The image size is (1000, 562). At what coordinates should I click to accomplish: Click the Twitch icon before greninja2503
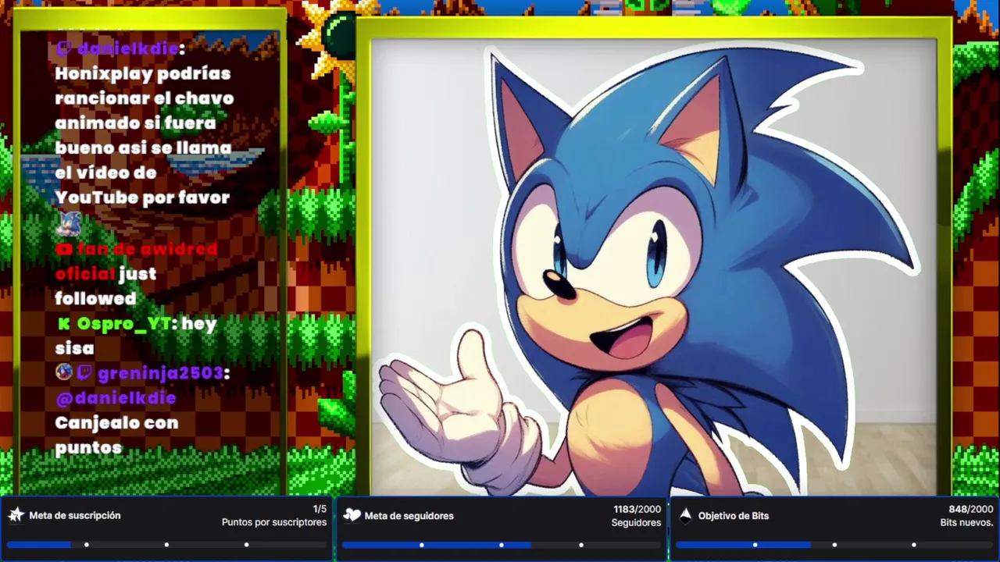84,372
